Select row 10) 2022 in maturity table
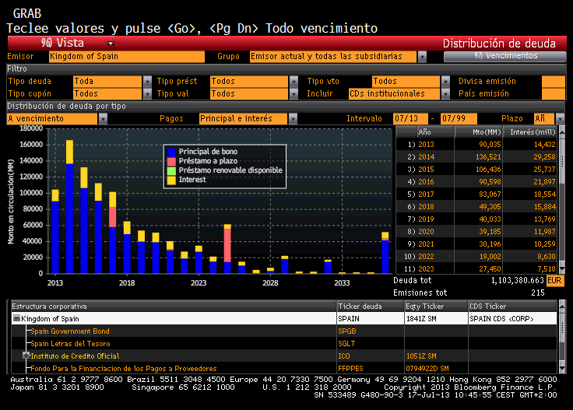 click(476, 256)
